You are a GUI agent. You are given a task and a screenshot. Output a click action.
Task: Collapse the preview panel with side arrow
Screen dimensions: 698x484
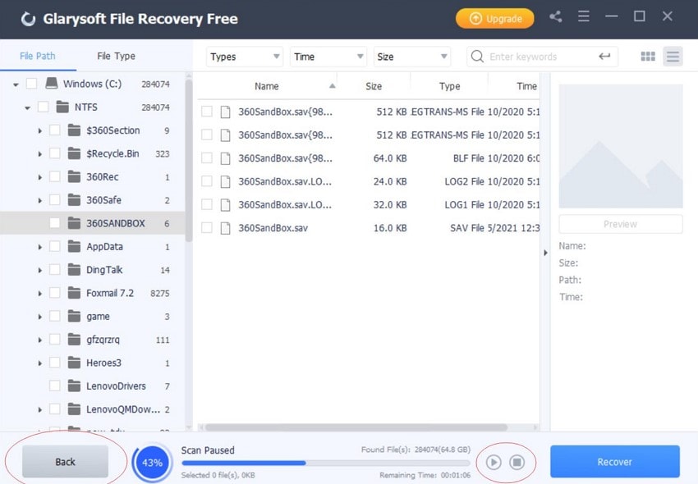coord(545,253)
